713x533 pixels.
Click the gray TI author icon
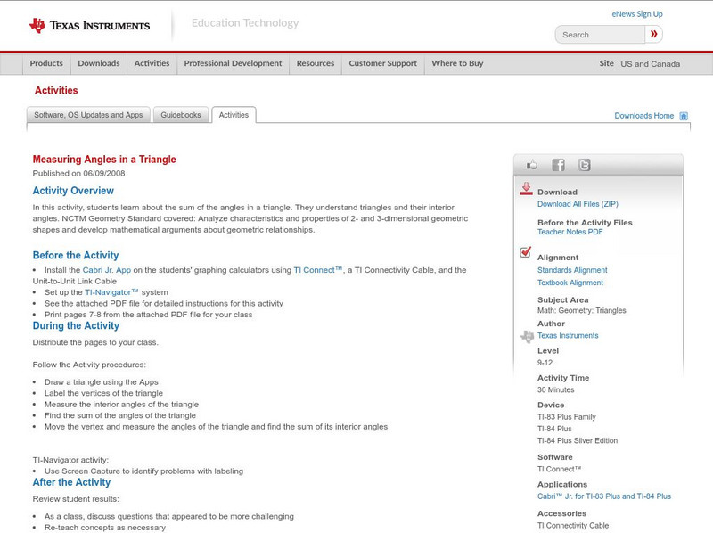(527, 337)
